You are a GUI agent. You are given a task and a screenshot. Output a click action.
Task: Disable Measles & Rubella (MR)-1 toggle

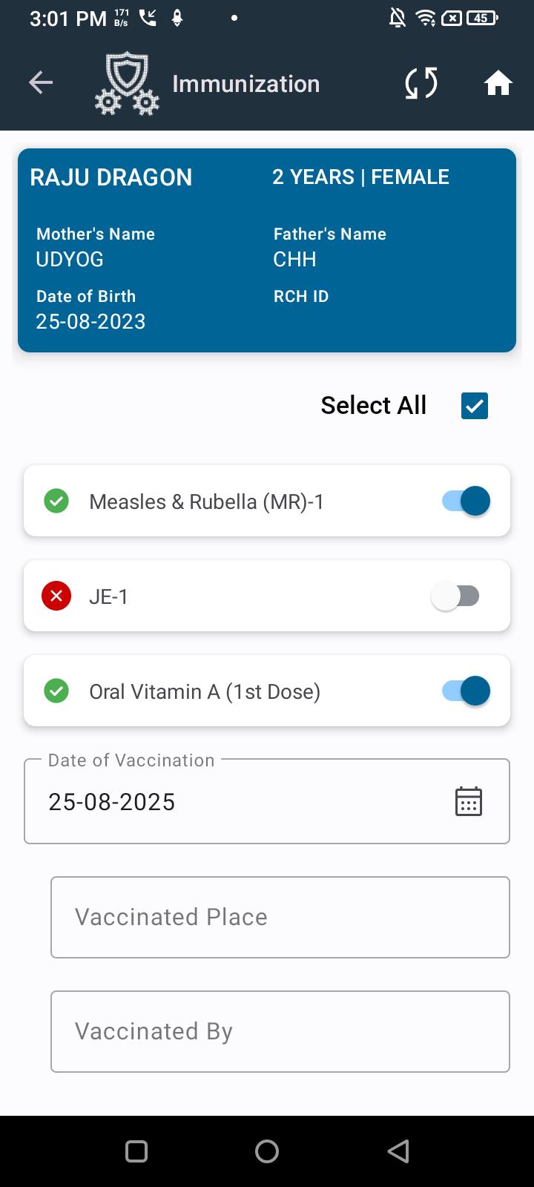click(466, 502)
